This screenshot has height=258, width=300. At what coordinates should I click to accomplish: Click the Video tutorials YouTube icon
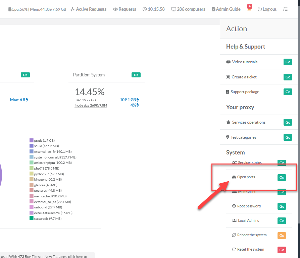point(228,62)
